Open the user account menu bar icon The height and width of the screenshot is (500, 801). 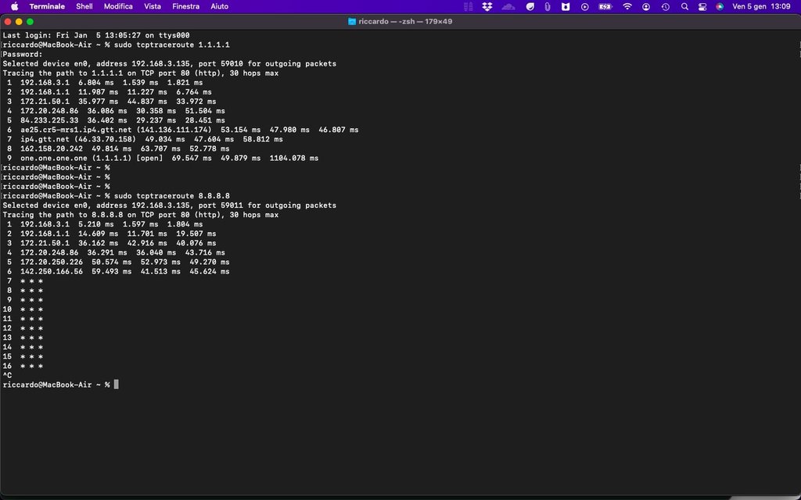[645, 6]
